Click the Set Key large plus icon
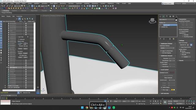Image resolution: width=196 pixels, height=110 pixels. [x=165, y=102]
